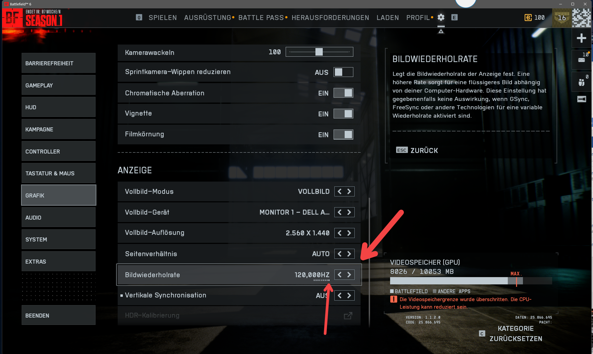This screenshot has height=354, width=593.
Task: Switch to the AUDIO settings category
Action: [x=58, y=217]
